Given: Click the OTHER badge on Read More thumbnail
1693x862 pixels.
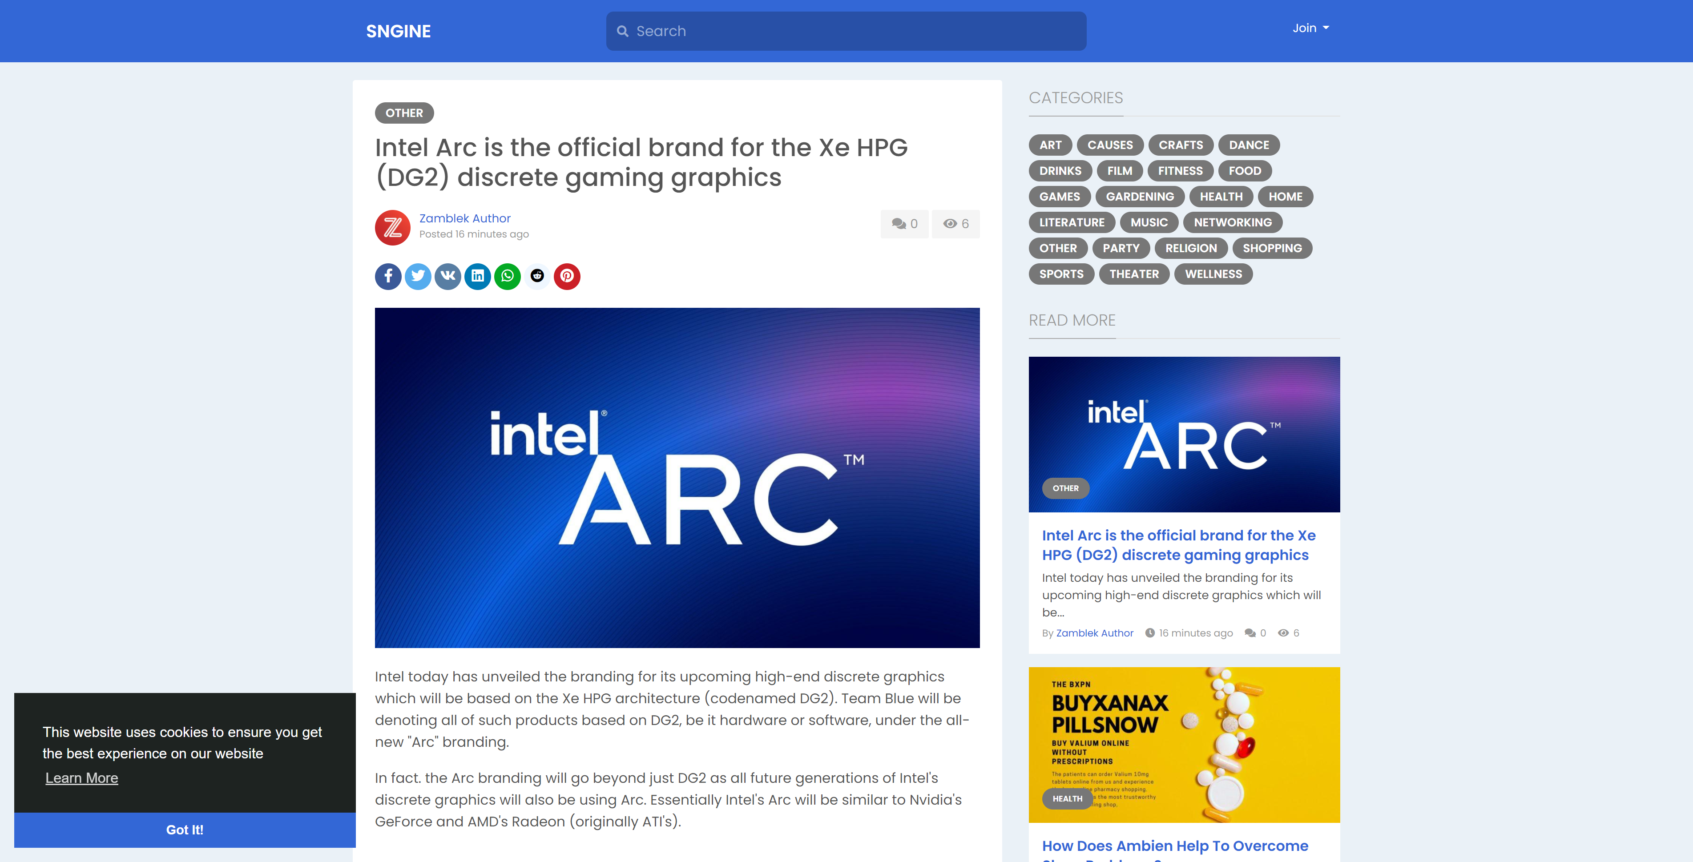Looking at the screenshot, I should click(x=1065, y=488).
